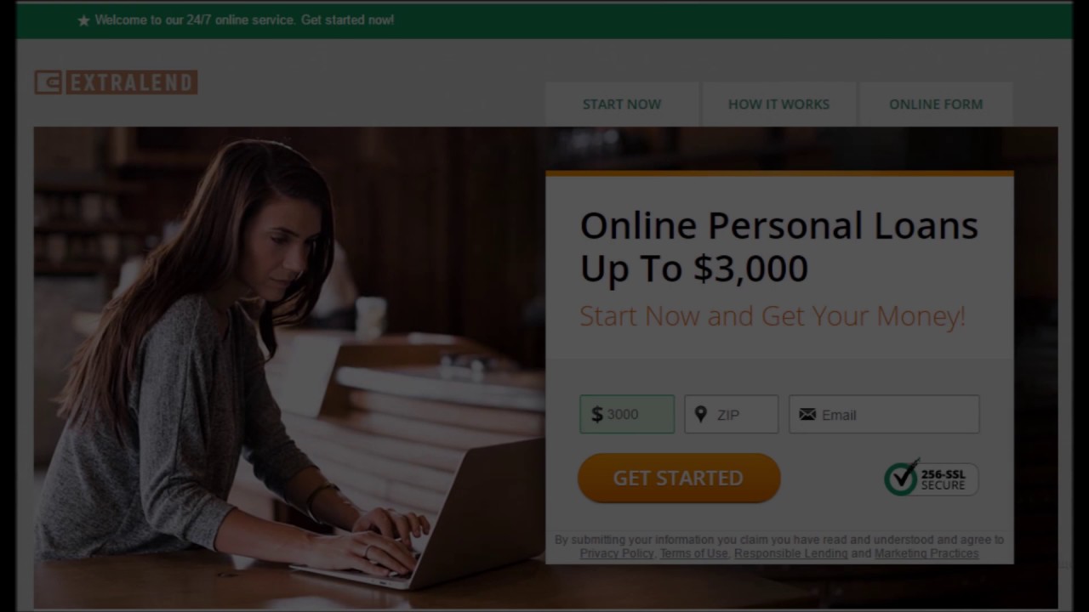Click the Get Started button
The image size is (1089, 612).
tap(679, 478)
